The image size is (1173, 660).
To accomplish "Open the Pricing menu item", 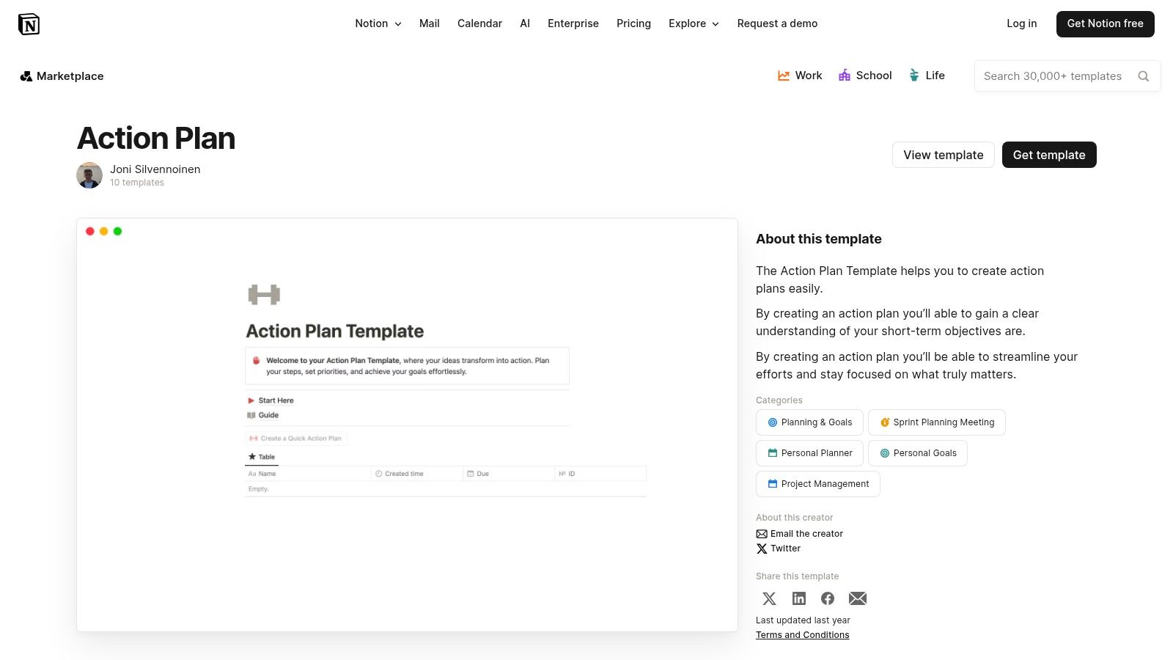I will (x=633, y=23).
